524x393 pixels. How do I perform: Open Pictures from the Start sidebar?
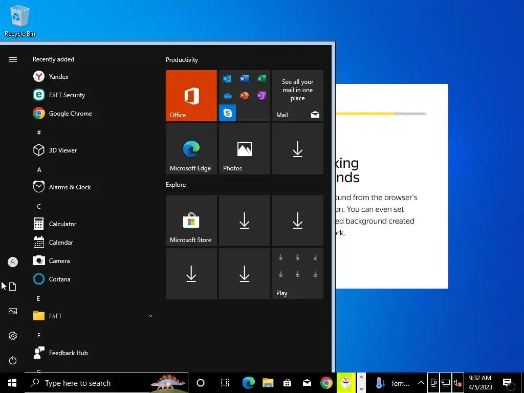coord(13,311)
